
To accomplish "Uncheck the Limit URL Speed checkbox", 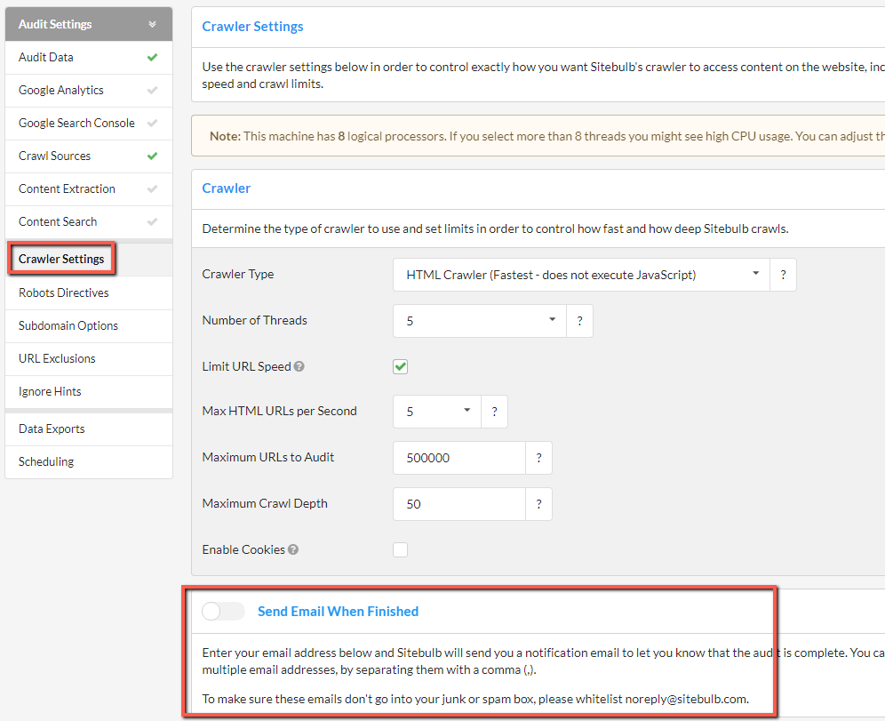I will click(x=401, y=366).
